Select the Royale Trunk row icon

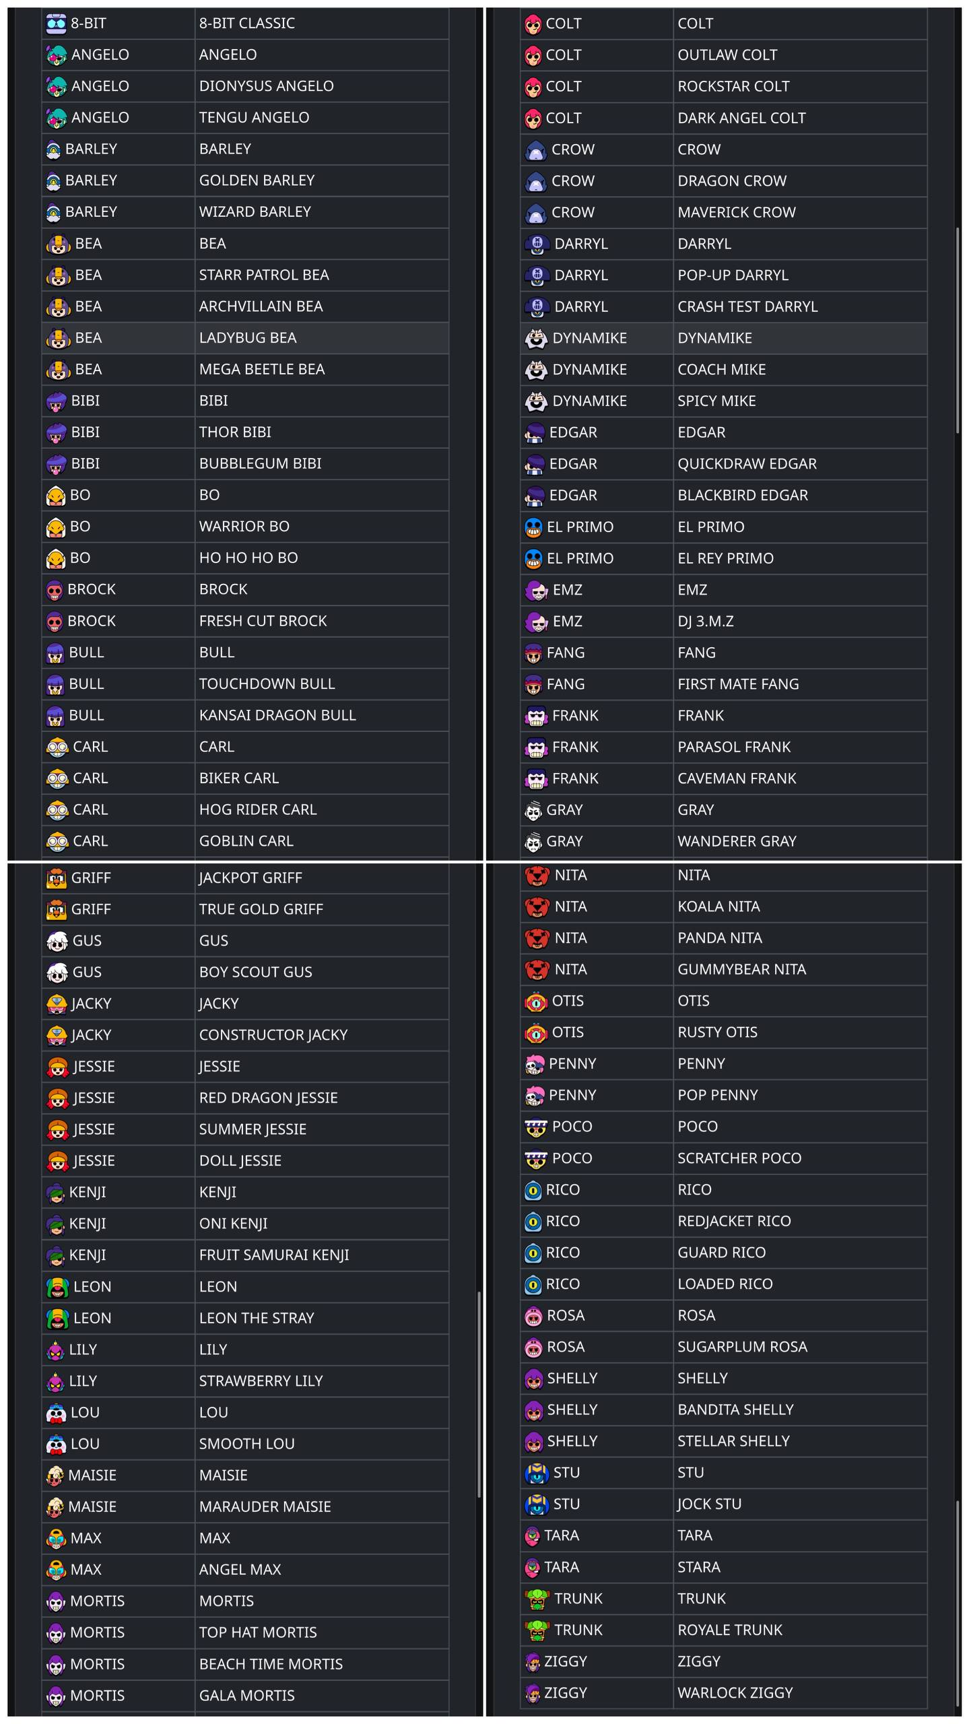(x=537, y=1630)
